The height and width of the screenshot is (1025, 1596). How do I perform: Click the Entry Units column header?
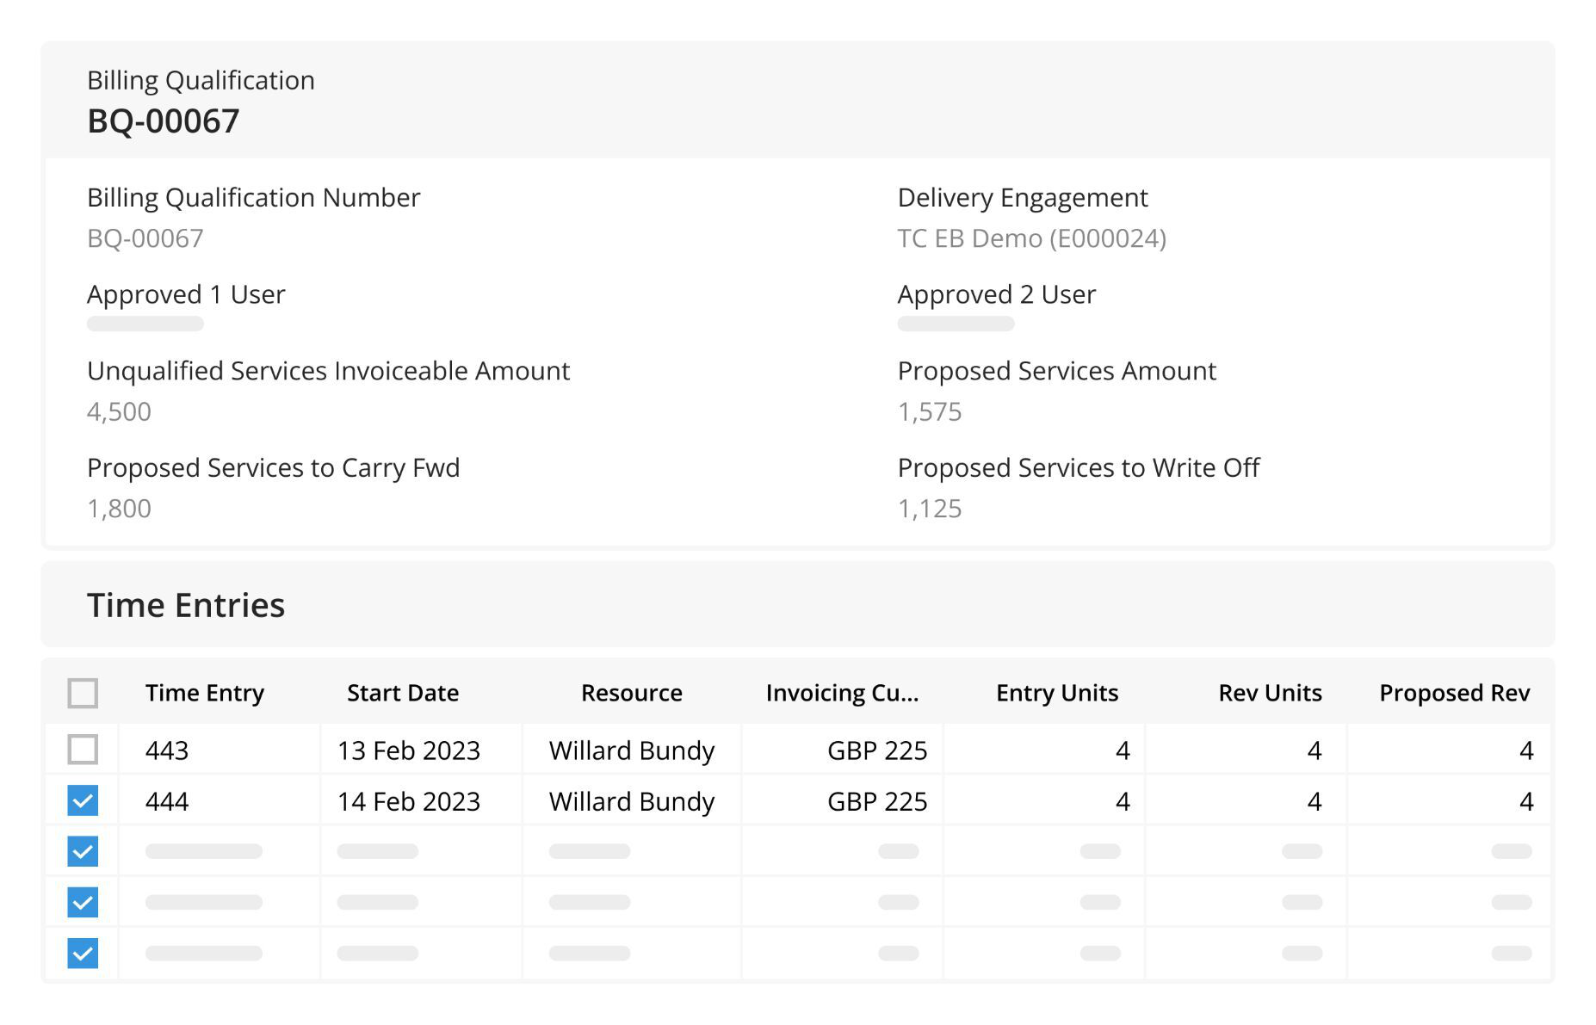(x=1056, y=693)
